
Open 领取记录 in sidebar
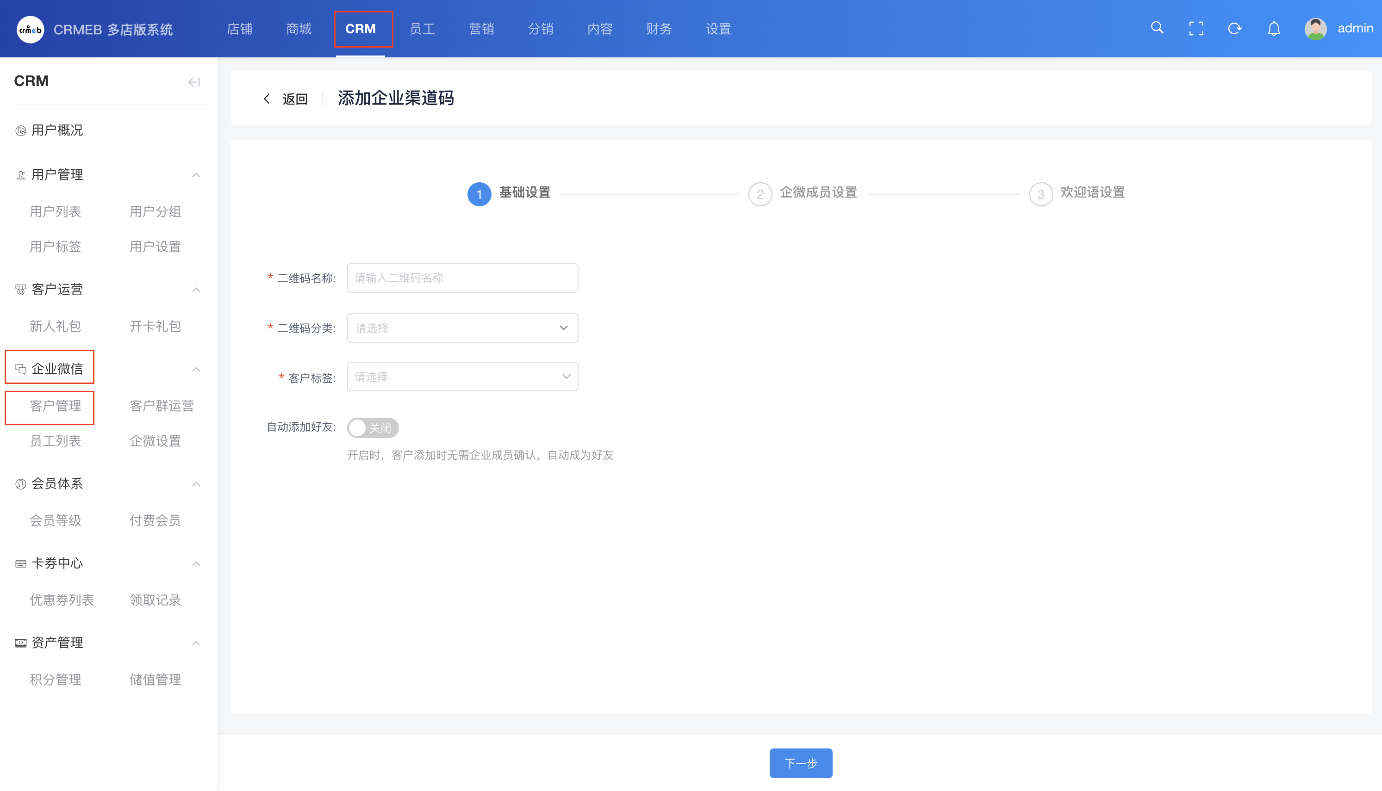(156, 600)
